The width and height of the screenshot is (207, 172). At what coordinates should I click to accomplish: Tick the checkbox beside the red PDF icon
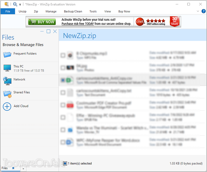pyautogui.click(x=63, y=105)
